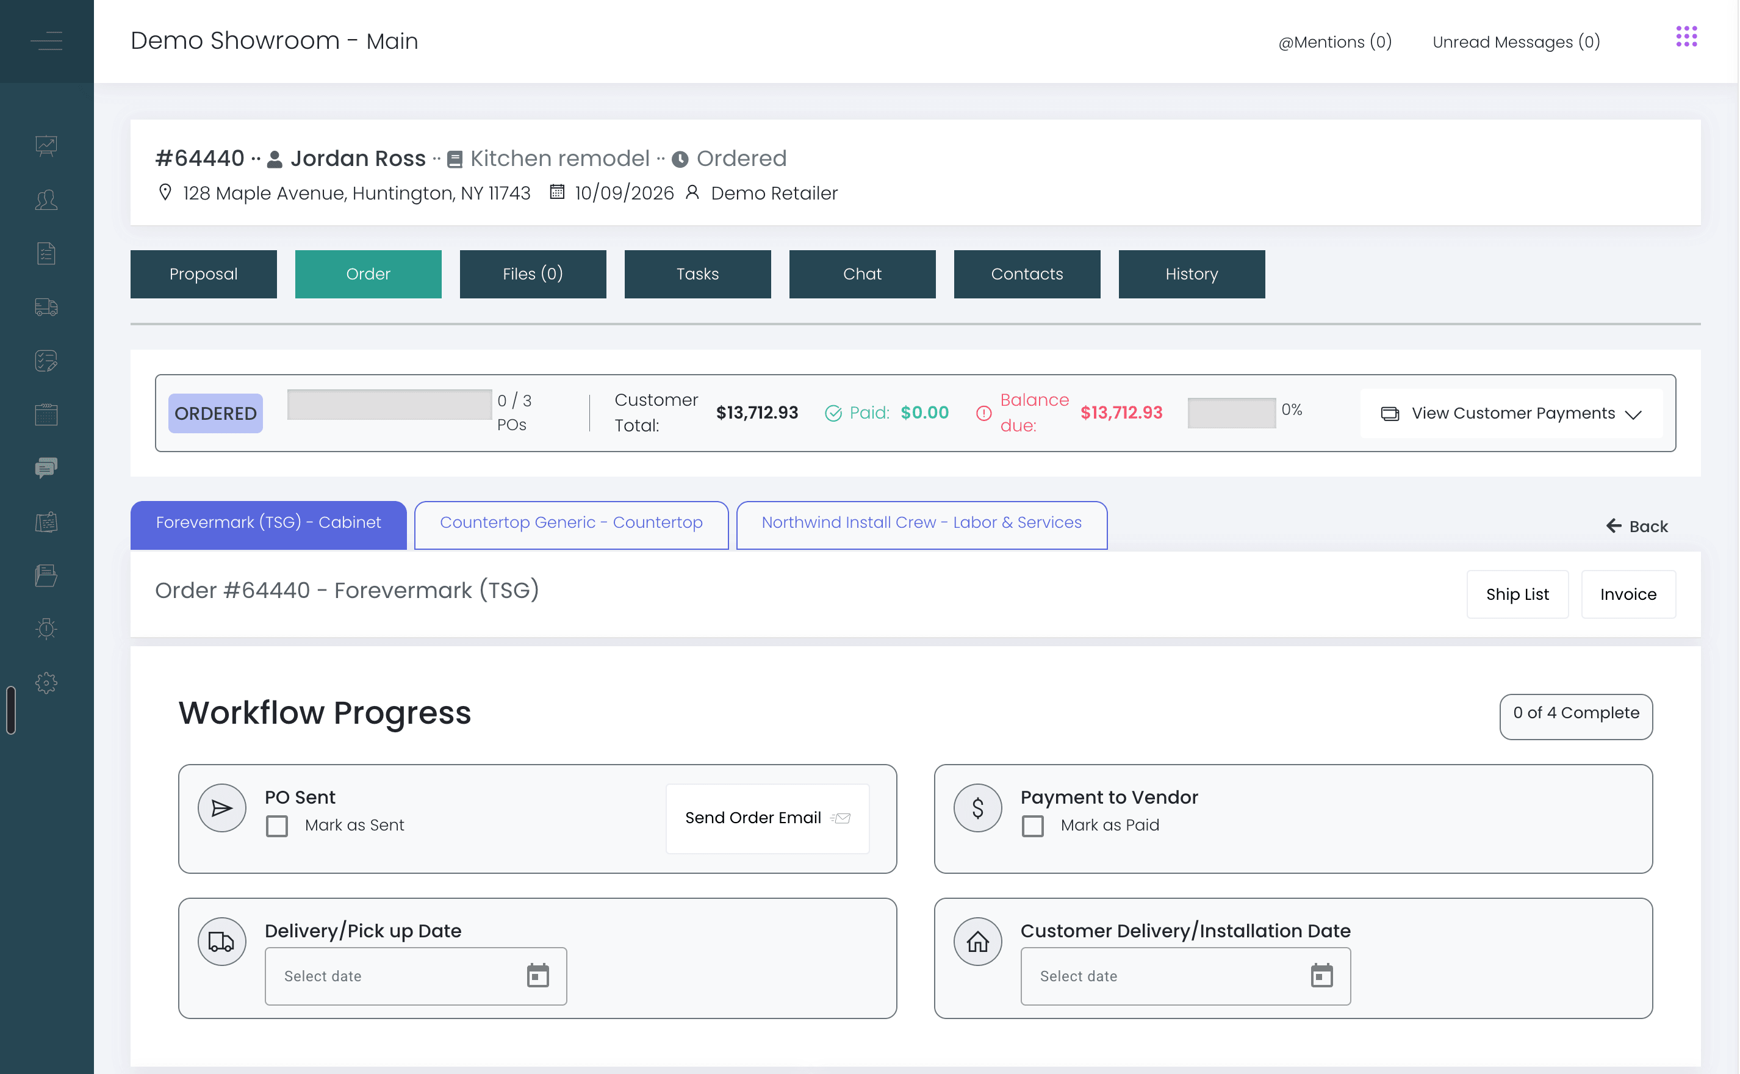This screenshot has height=1074, width=1740.
Task: Open the Tasks tab
Action: coord(697,274)
